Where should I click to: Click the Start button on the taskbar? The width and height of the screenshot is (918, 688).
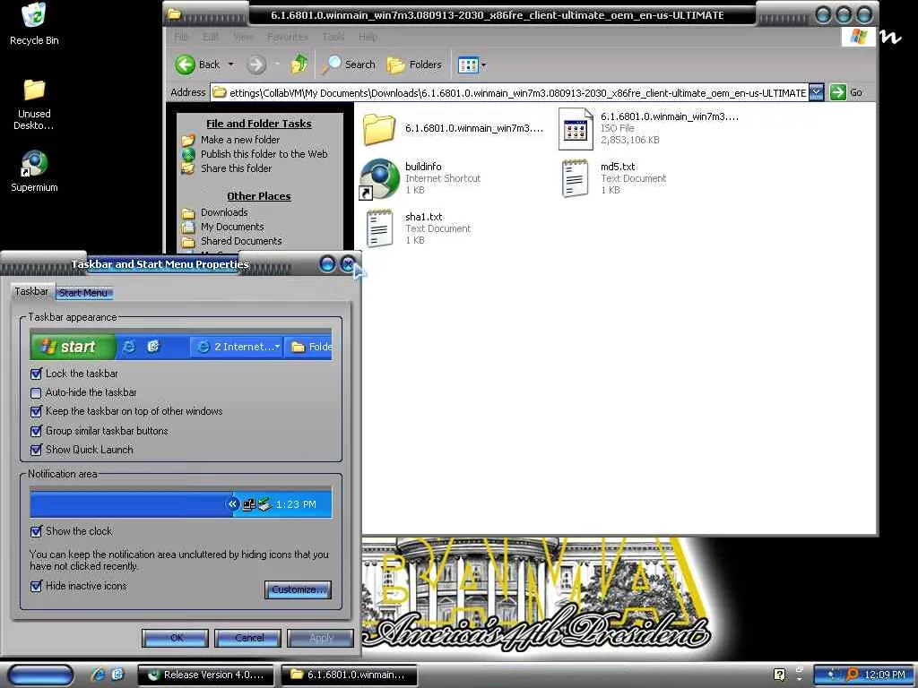[40, 675]
